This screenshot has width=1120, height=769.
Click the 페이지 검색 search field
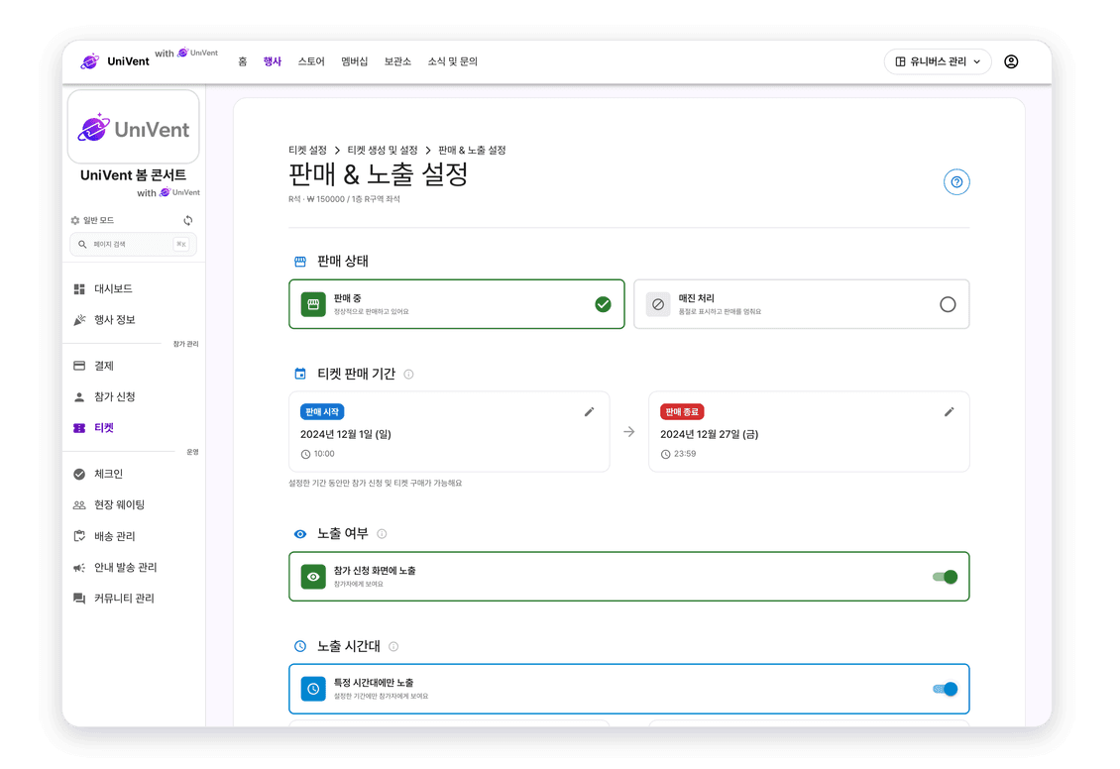coord(134,244)
